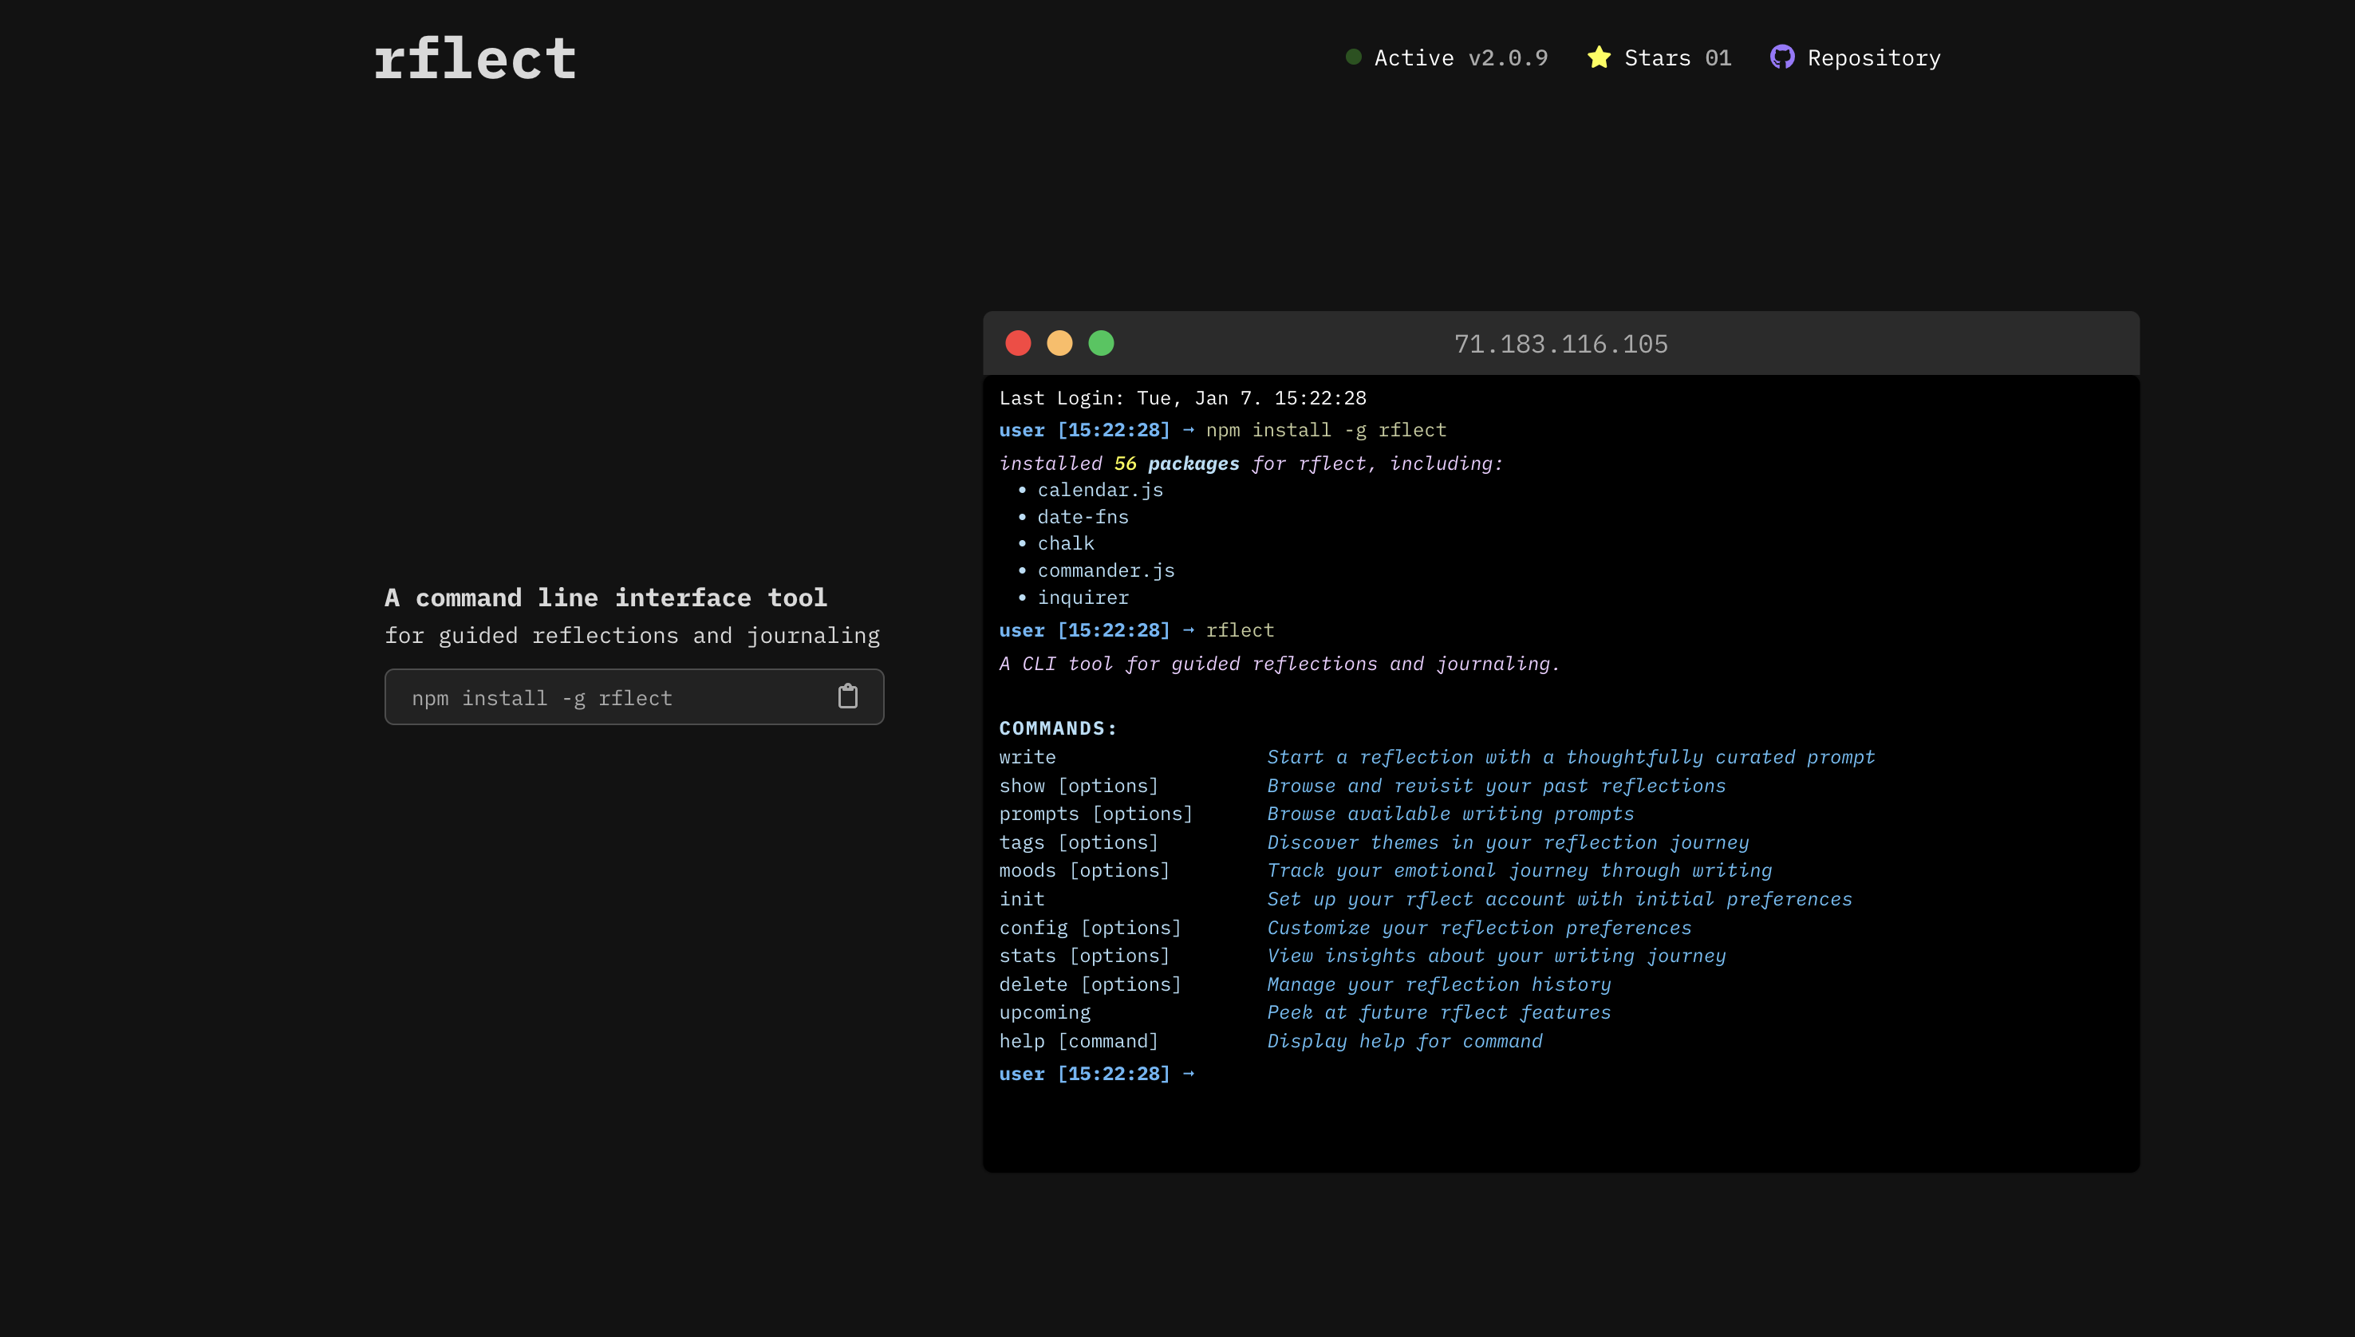Open the Repository link

[x=1873, y=57]
